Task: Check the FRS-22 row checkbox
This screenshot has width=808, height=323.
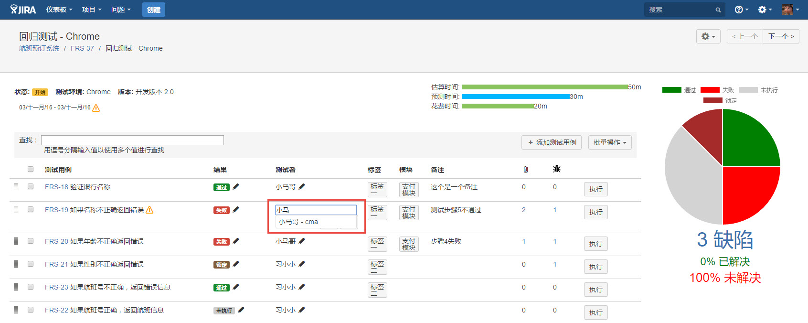Action: [x=31, y=310]
